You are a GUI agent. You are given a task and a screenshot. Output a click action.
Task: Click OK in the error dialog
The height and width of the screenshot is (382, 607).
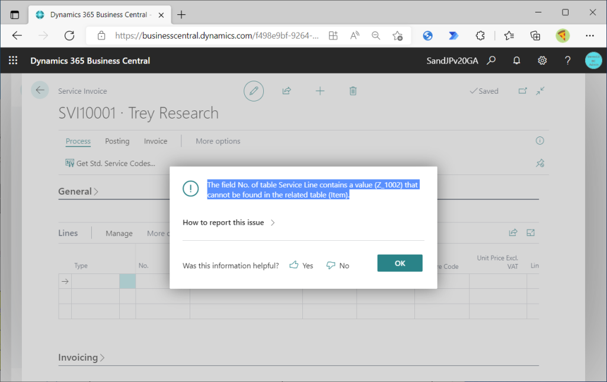pos(400,263)
